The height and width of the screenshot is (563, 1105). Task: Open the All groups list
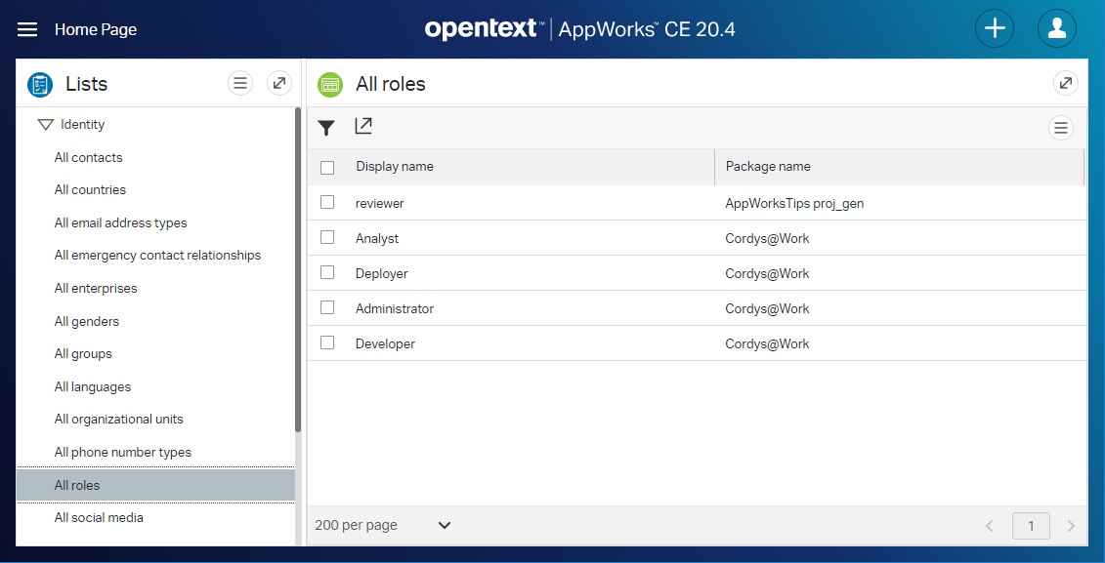[83, 353]
